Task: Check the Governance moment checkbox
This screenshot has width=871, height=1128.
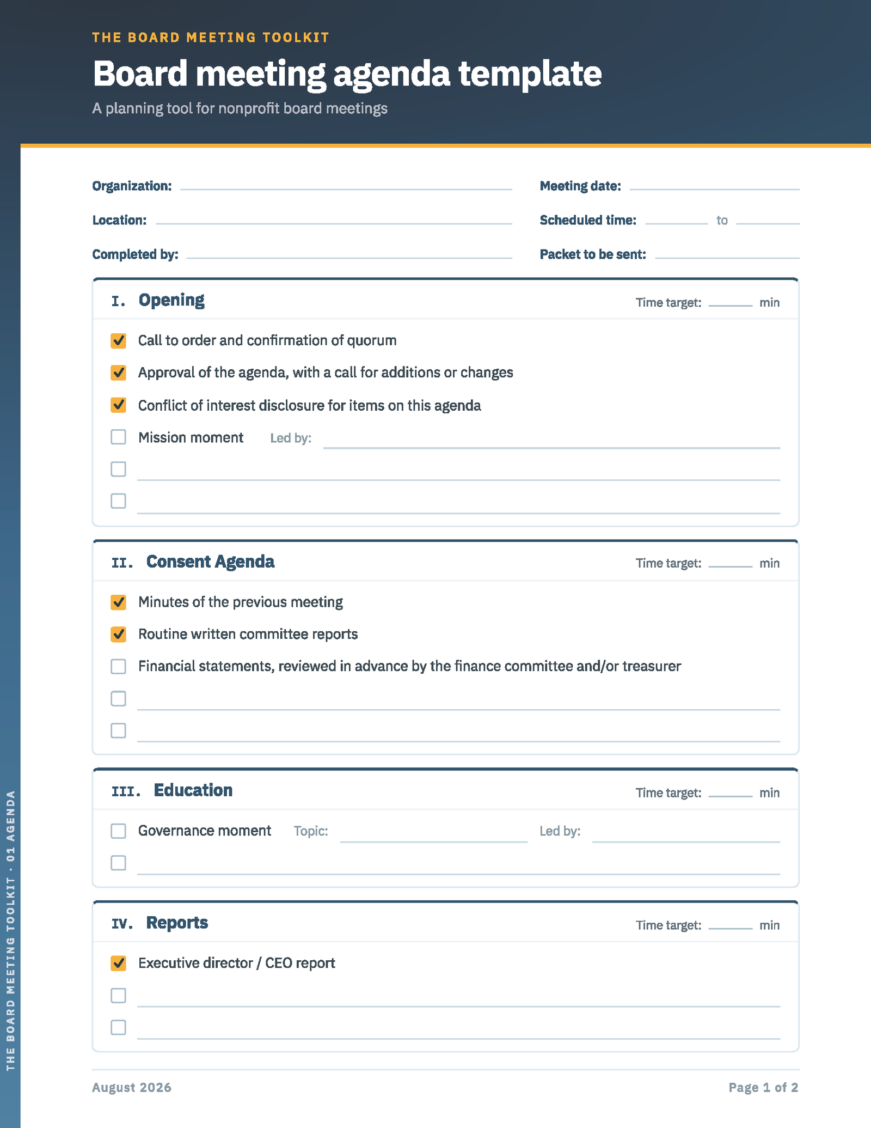Action: 118,831
